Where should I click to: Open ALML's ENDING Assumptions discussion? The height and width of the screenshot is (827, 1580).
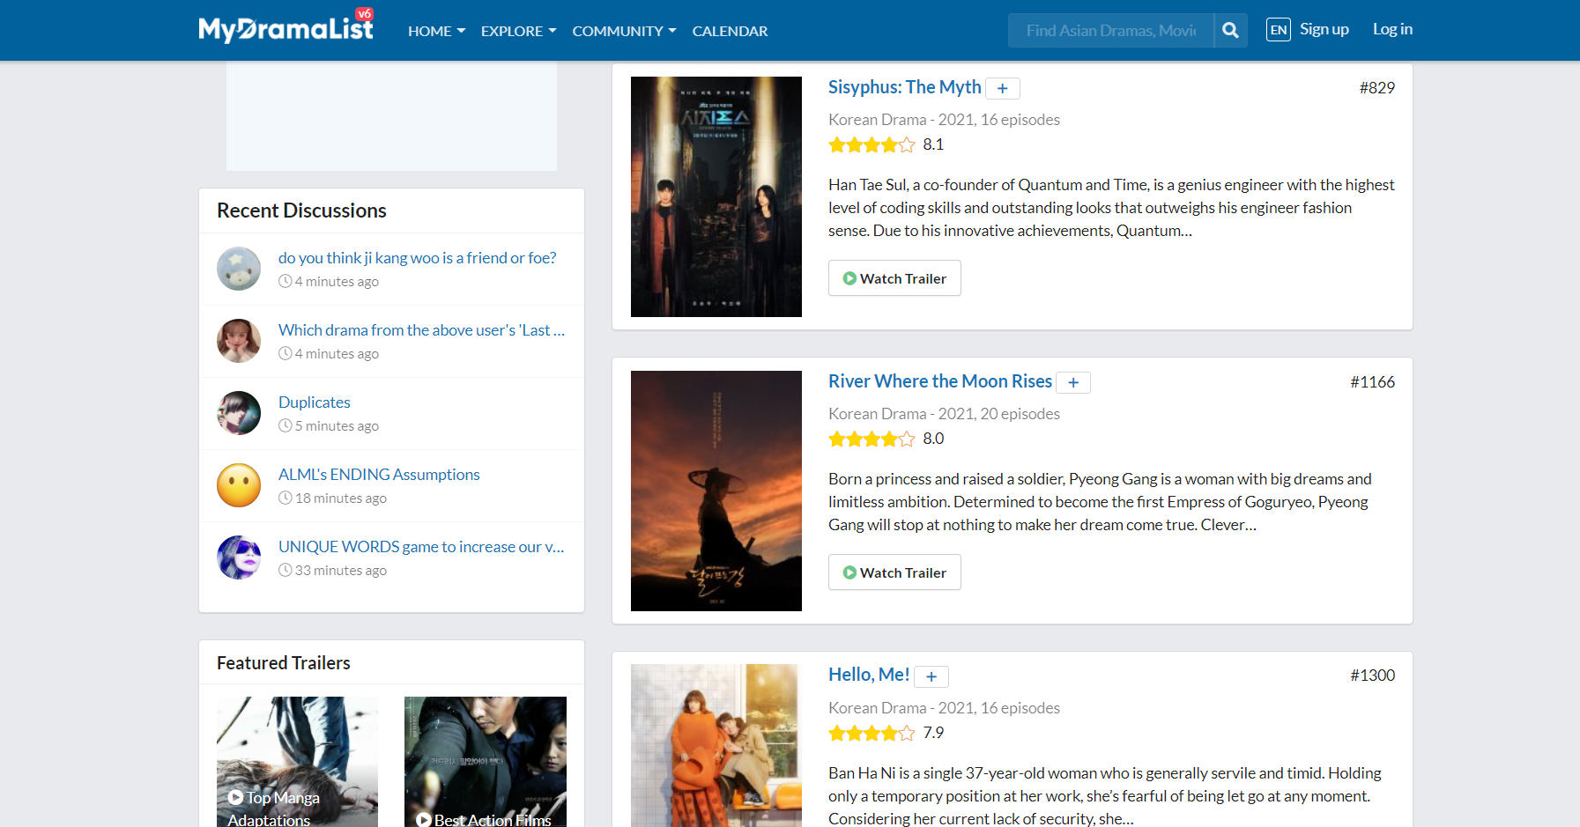tap(379, 475)
